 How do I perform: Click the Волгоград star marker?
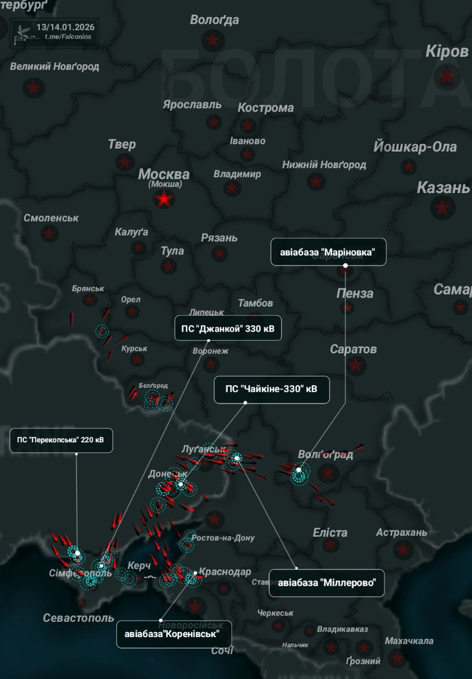(328, 473)
